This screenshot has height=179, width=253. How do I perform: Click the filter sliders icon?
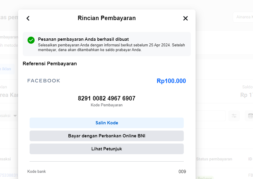(234, 116)
